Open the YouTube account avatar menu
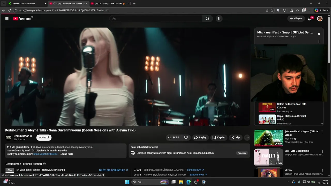 320,19
